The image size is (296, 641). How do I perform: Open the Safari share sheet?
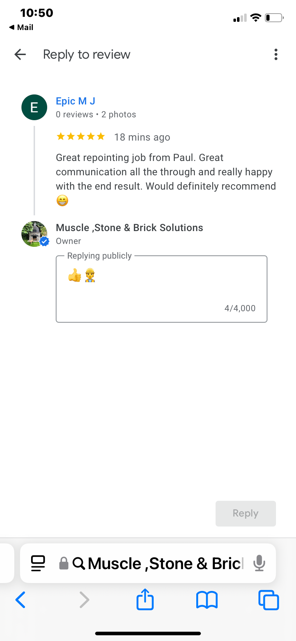[145, 599]
